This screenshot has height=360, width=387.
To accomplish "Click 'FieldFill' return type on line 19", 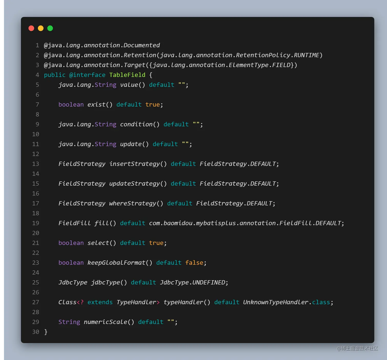I will tap(74, 223).
